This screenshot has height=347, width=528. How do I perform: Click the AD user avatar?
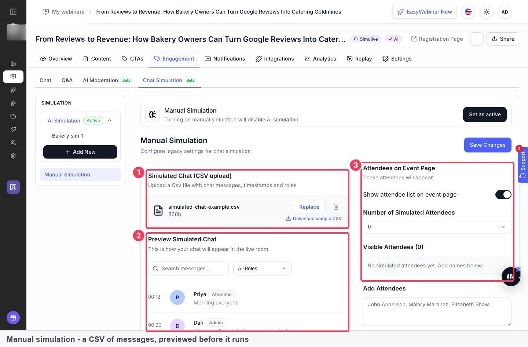[x=505, y=12]
